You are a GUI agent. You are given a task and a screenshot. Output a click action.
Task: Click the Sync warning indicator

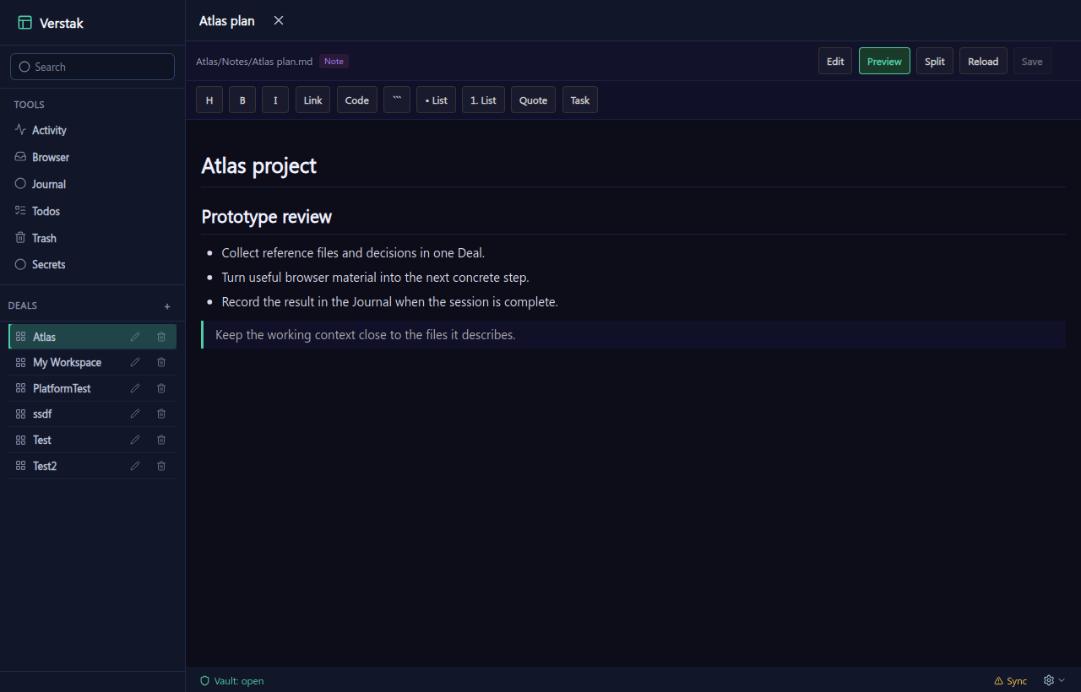coord(1010,681)
